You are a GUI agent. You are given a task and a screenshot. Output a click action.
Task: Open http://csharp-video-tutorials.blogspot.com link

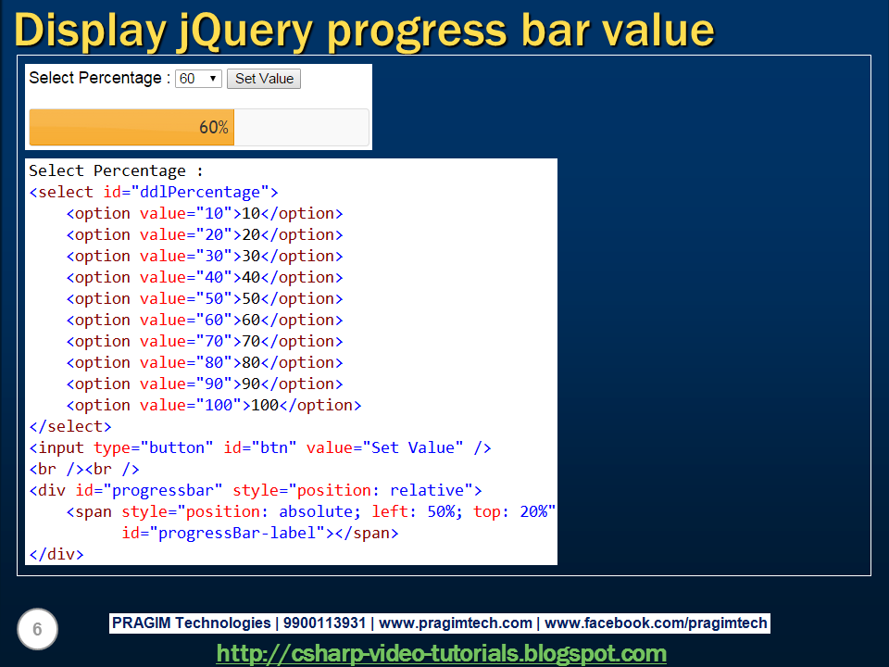click(441, 653)
